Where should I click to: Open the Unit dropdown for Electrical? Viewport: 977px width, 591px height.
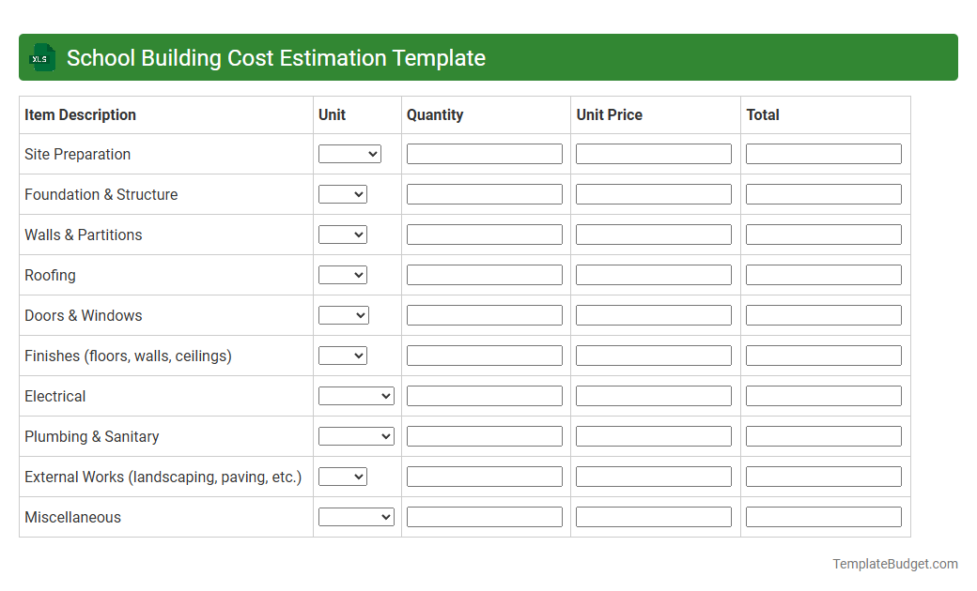pos(356,395)
